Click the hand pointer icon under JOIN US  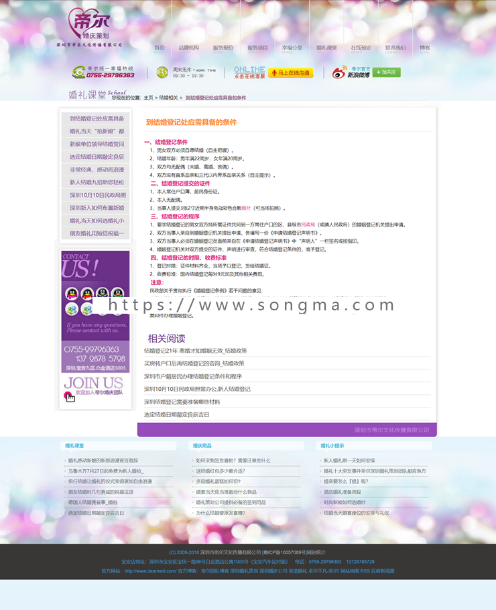click(x=69, y=397)
